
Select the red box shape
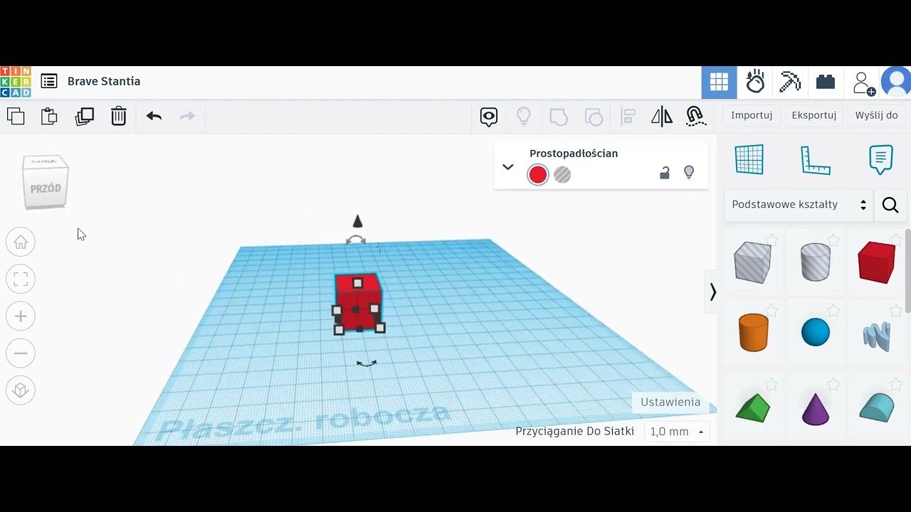tap(877, 262)
